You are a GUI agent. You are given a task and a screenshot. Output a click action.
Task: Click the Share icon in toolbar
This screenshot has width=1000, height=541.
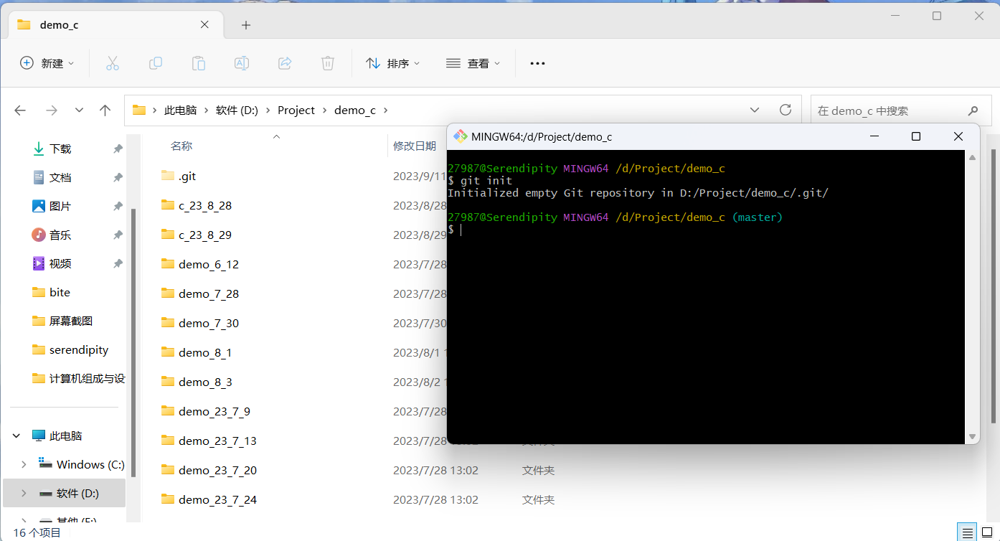(285, 63)
